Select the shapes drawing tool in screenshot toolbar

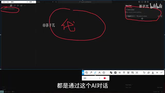point(87,73)
